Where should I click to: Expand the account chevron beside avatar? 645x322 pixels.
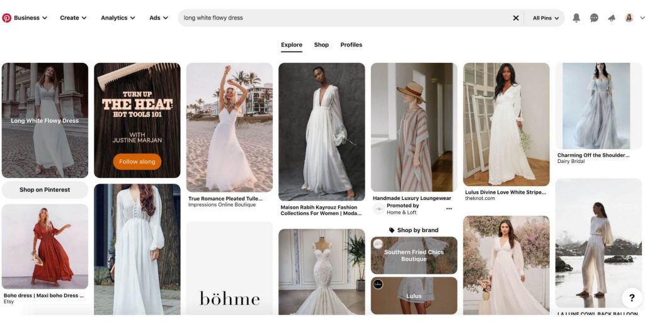click(x=642, y=18)
